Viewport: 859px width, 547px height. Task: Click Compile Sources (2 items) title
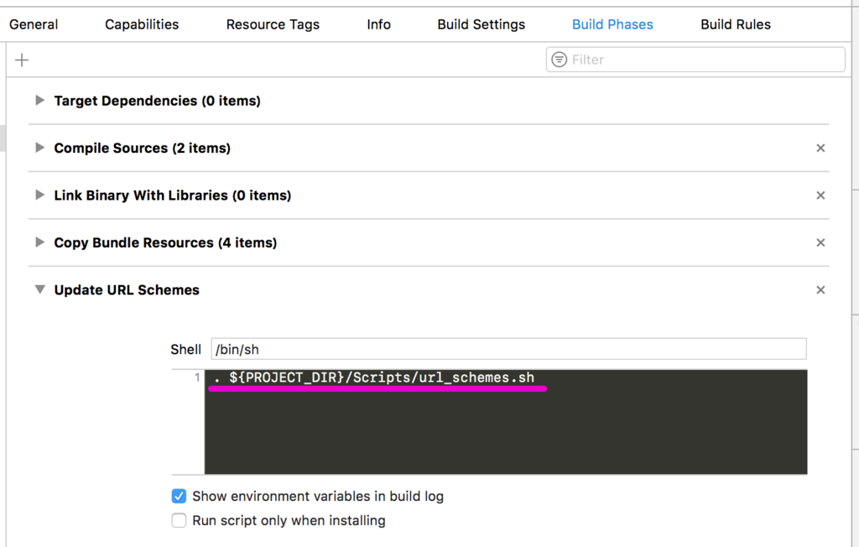[x=142, y=148]
